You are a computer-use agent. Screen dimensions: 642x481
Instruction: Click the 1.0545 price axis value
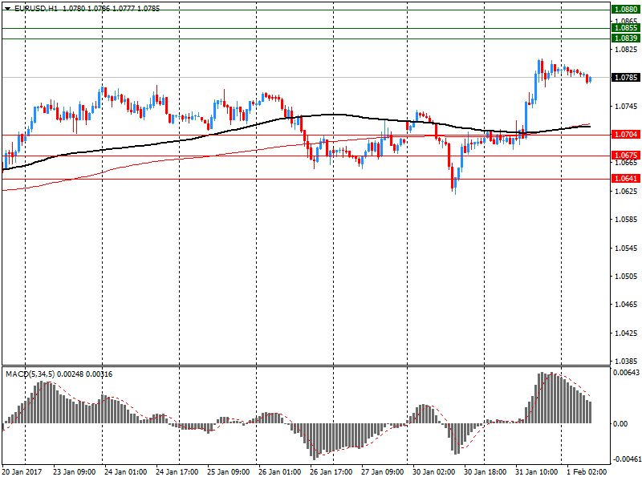626,249
